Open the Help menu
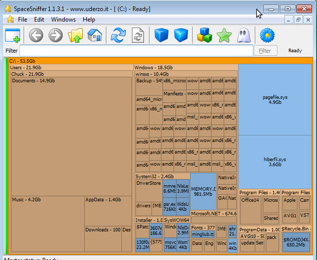 [x=89, y=20]
